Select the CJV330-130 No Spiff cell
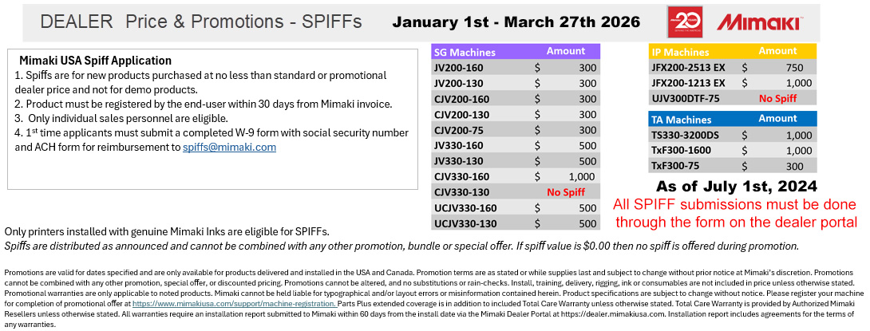Screen dimensions: 870x331 click(x=565, y=192)
